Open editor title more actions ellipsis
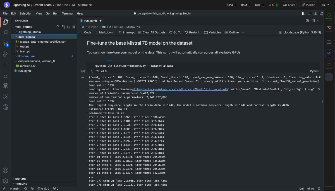This screenshot has height=191, width=335. tap(319, 21)
